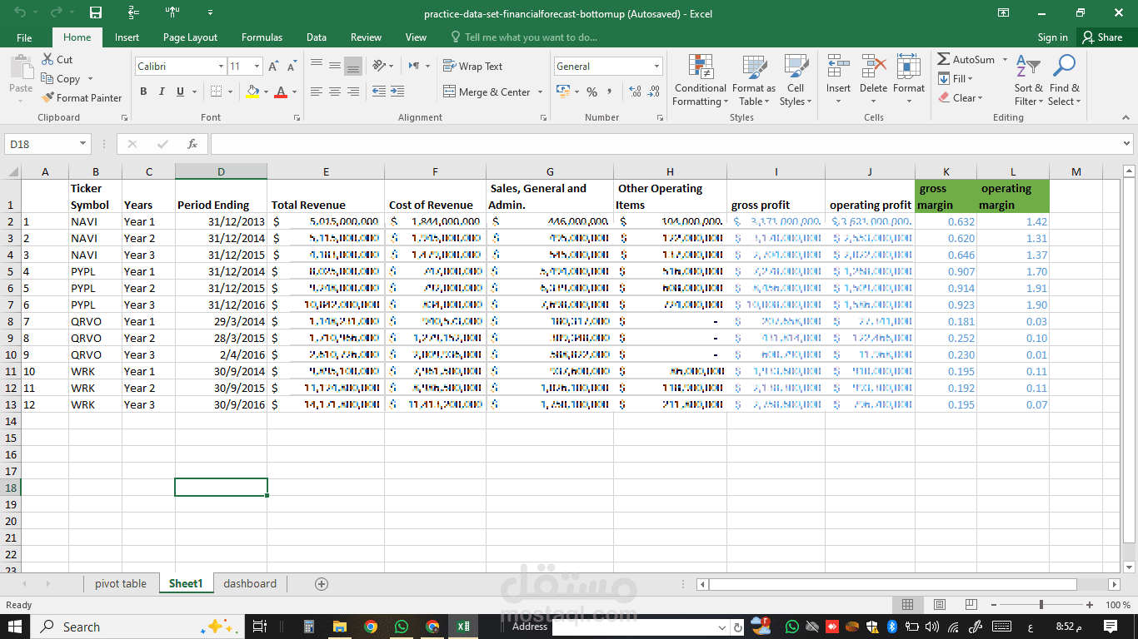Expand the font name Calibri dropdown
The width and height of the screenshot is (1138, 639).
pos(221,66)
